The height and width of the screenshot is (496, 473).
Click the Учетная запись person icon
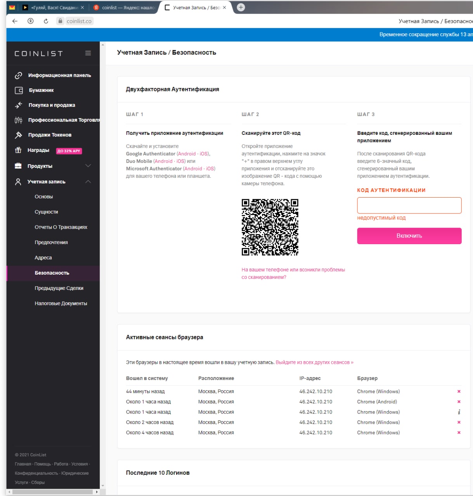[18, 182]
